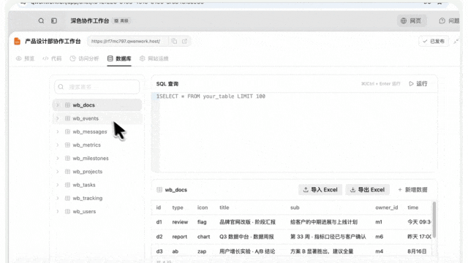Click the orange project file icon

tap(18, 41)
